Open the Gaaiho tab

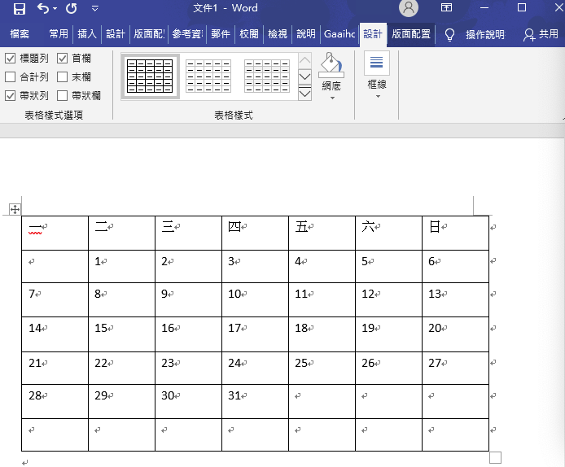339,34
